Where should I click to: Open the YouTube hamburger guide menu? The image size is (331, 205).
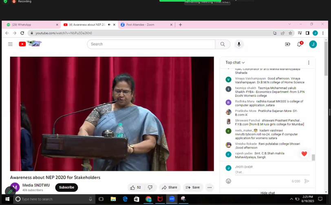[10, 44]
